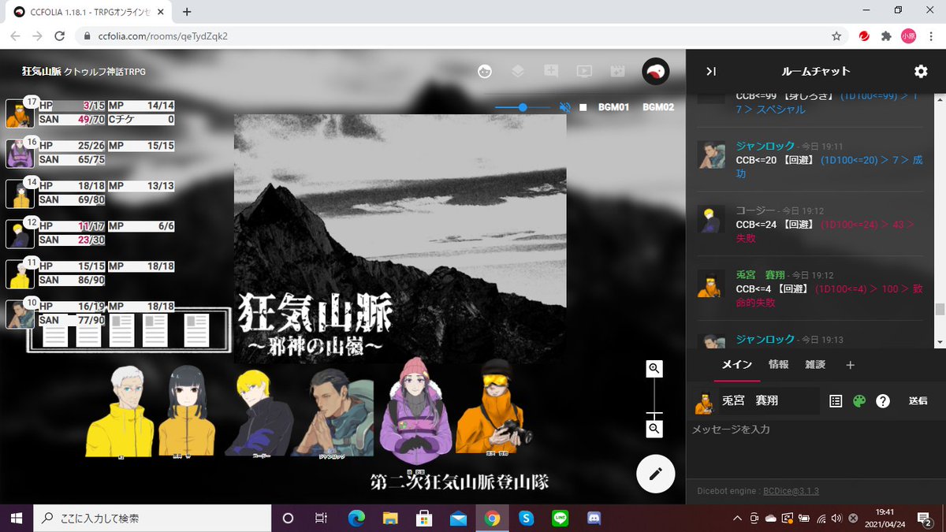
Task: Switch to the 情報 chat tab
Action: [x=778, y=364]
